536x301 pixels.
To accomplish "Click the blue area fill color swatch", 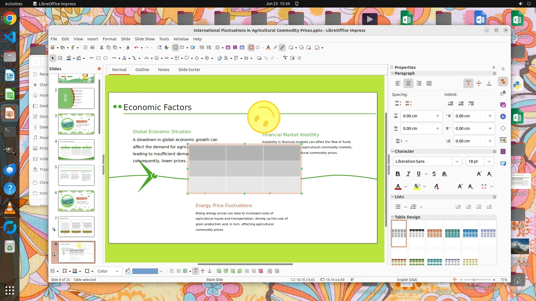I will click(145, 271).
